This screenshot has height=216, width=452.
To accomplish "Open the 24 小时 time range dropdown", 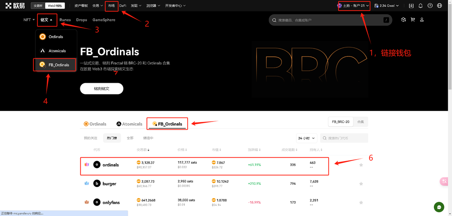I will tap(307, 138).
